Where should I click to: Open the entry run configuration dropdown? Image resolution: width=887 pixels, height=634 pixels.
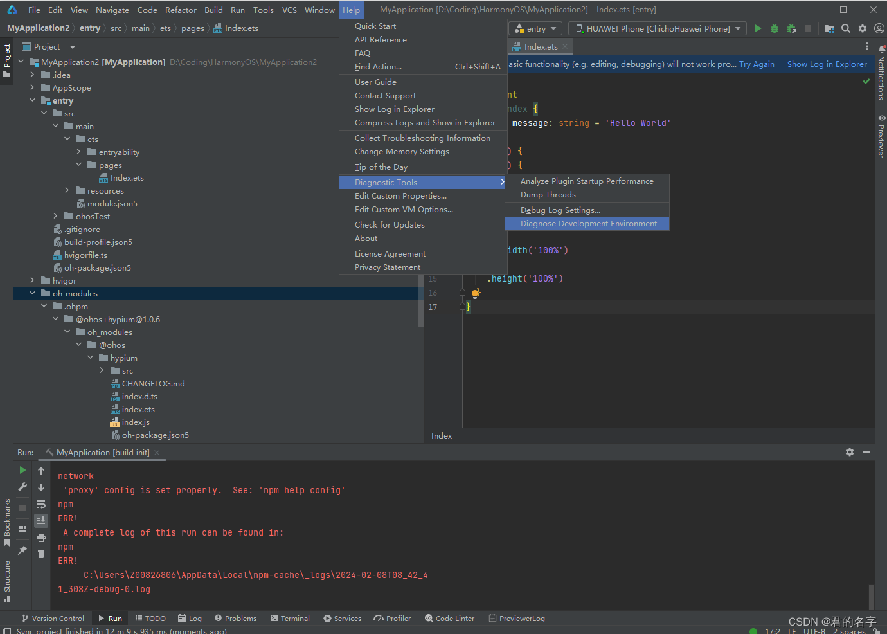pos(536,28)
